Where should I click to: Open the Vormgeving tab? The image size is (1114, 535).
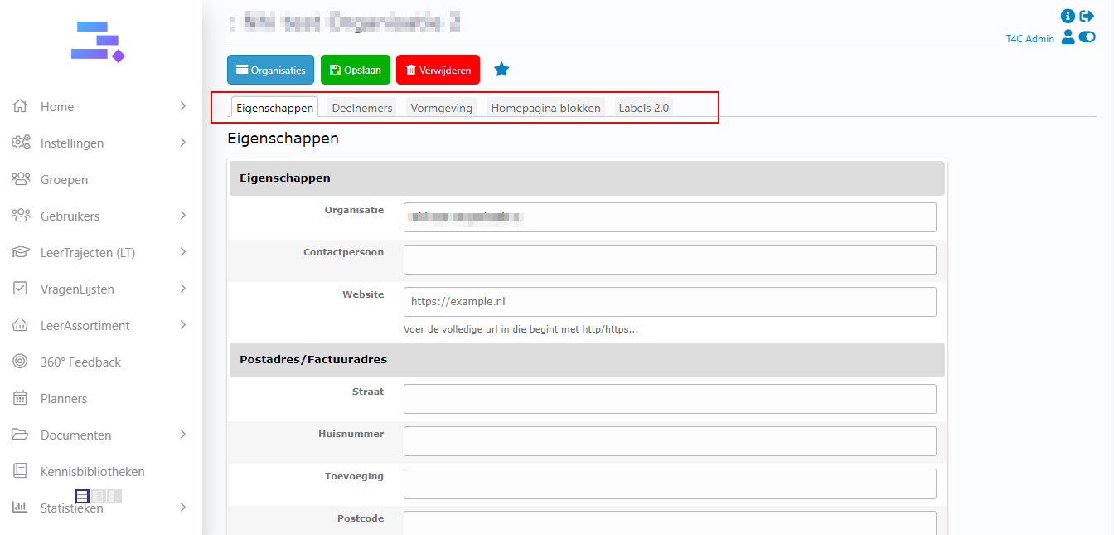[x=441, y=108]
